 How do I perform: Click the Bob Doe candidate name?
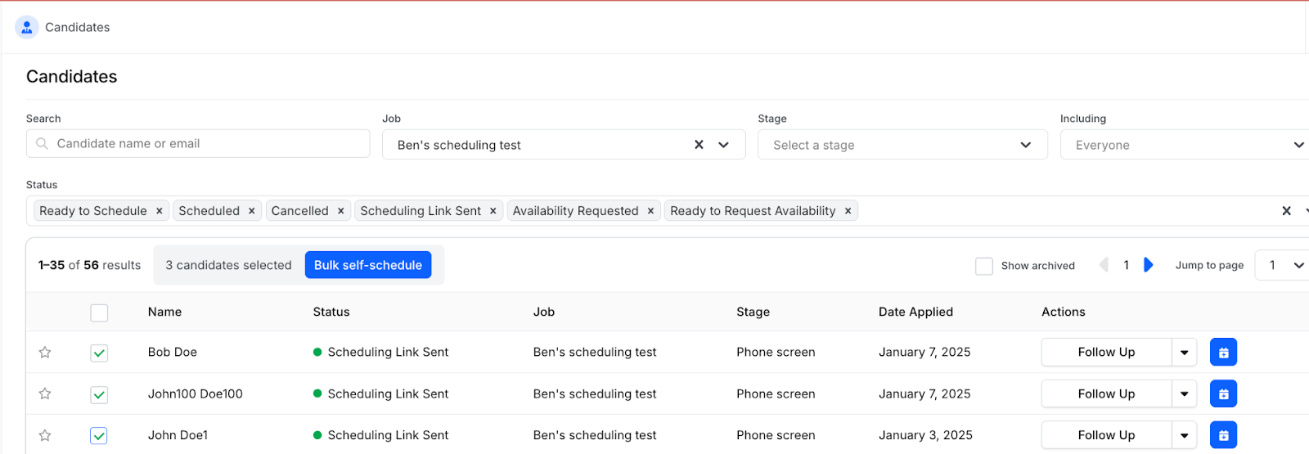pyautogui.click(x=173, y=352)
